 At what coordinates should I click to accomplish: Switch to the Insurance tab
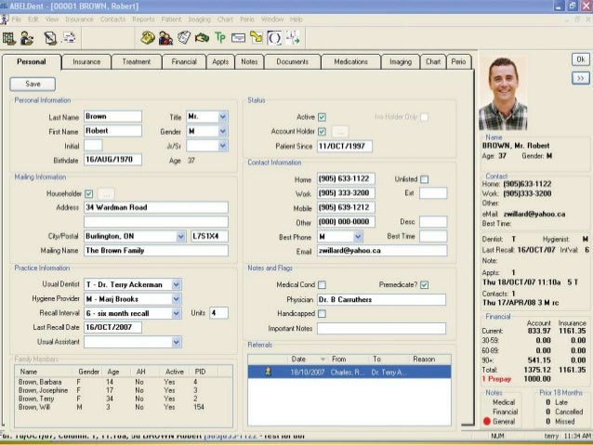pos(86,61)
